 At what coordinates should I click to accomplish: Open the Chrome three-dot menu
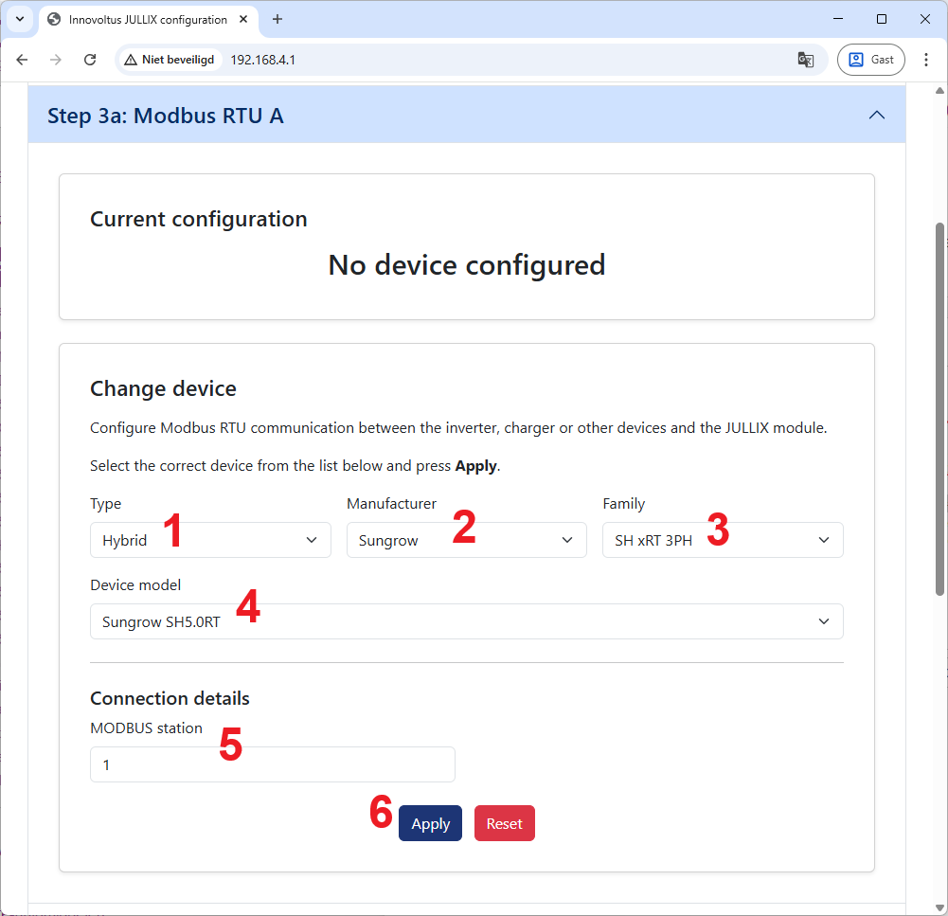[926, 60]
